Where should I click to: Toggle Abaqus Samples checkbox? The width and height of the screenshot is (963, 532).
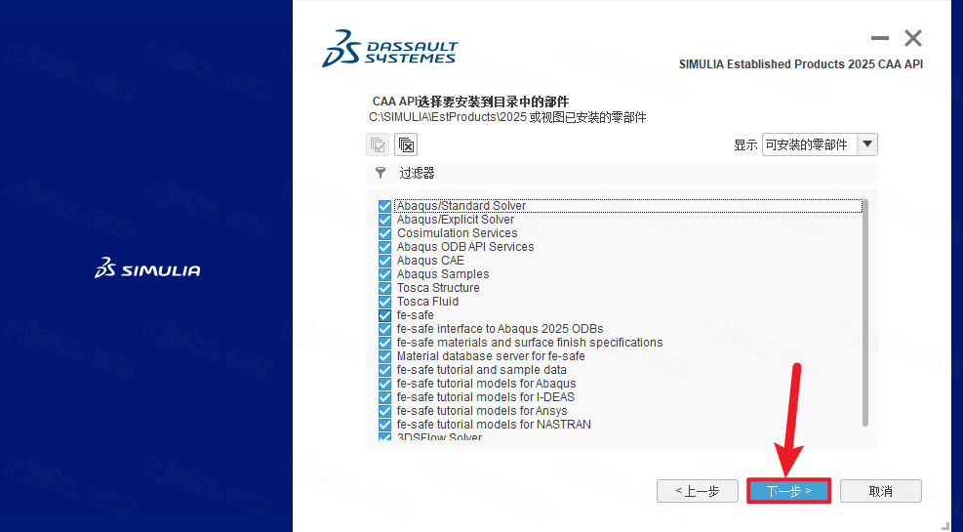385,274
